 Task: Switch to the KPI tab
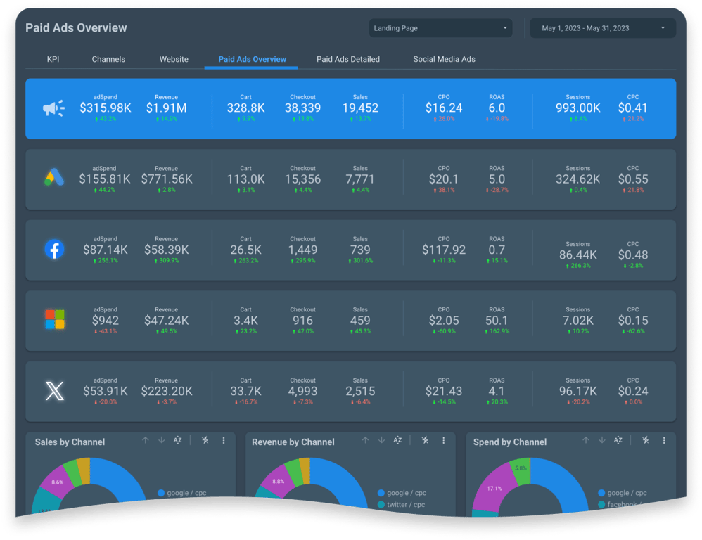tap(53, 59)
